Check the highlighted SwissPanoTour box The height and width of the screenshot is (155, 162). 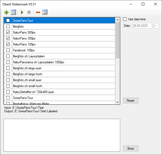tap(8, 20)
